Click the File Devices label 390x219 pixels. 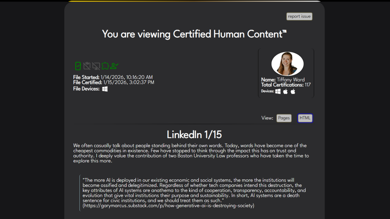[86, 89]
